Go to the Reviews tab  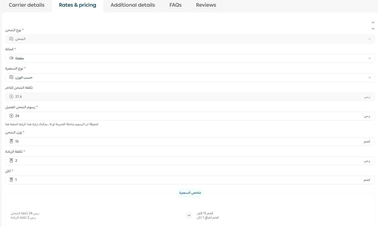pyautogui.click(x=206, y=5)
